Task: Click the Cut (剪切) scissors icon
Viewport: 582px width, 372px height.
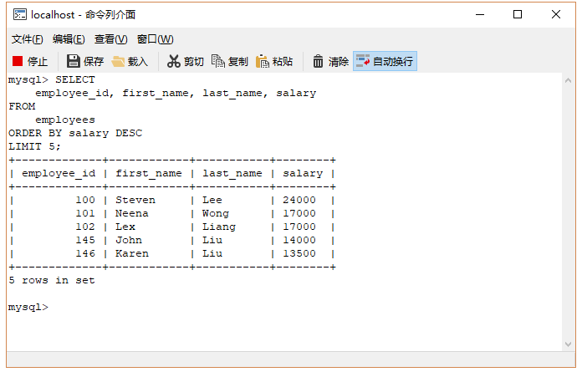Action: tap(173, 61)
